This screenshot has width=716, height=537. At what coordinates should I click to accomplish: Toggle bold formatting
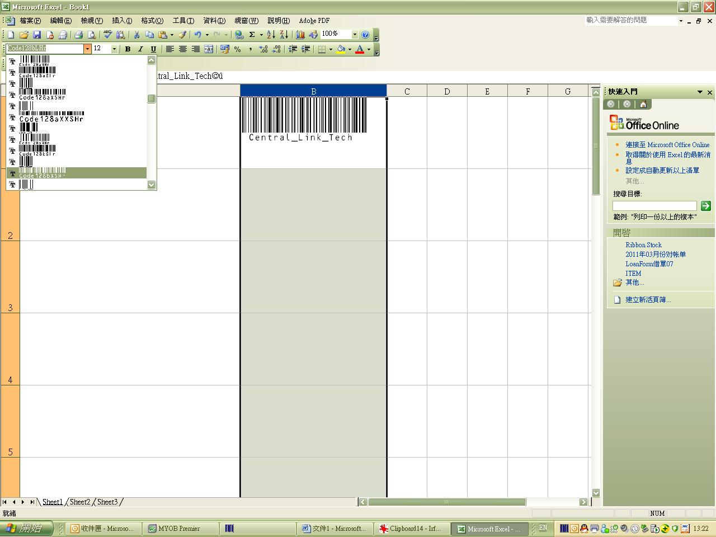click(x=128, y=49)
